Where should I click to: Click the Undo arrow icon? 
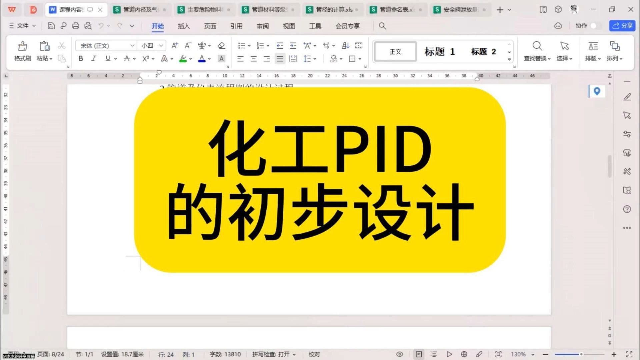coord(101,26)
